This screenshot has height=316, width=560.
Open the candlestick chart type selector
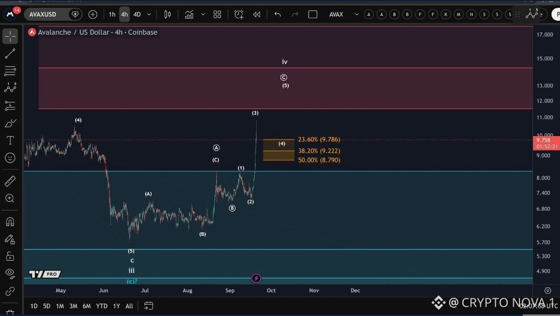pyautogui.click(x=167, y=14)
